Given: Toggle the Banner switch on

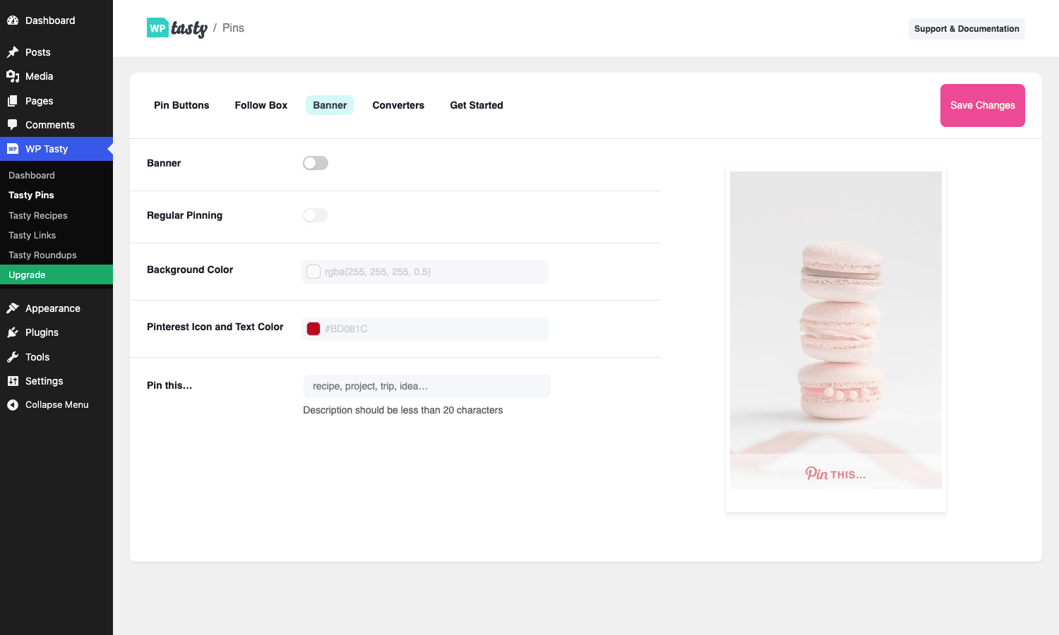Looking at the screenshot, I should click(x=316, y=163).
